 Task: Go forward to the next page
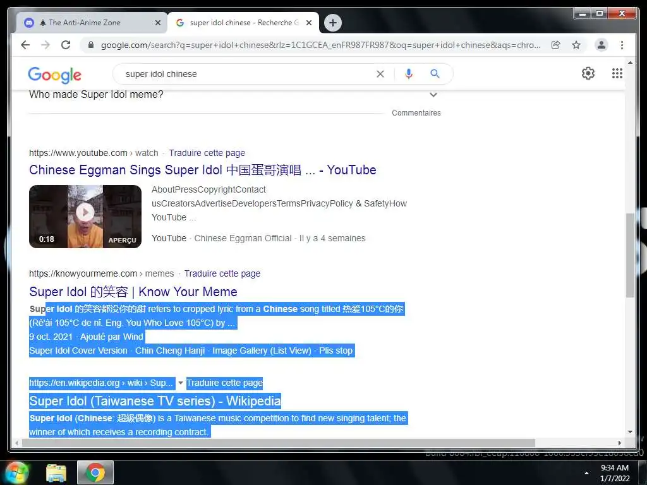point(45,45)
